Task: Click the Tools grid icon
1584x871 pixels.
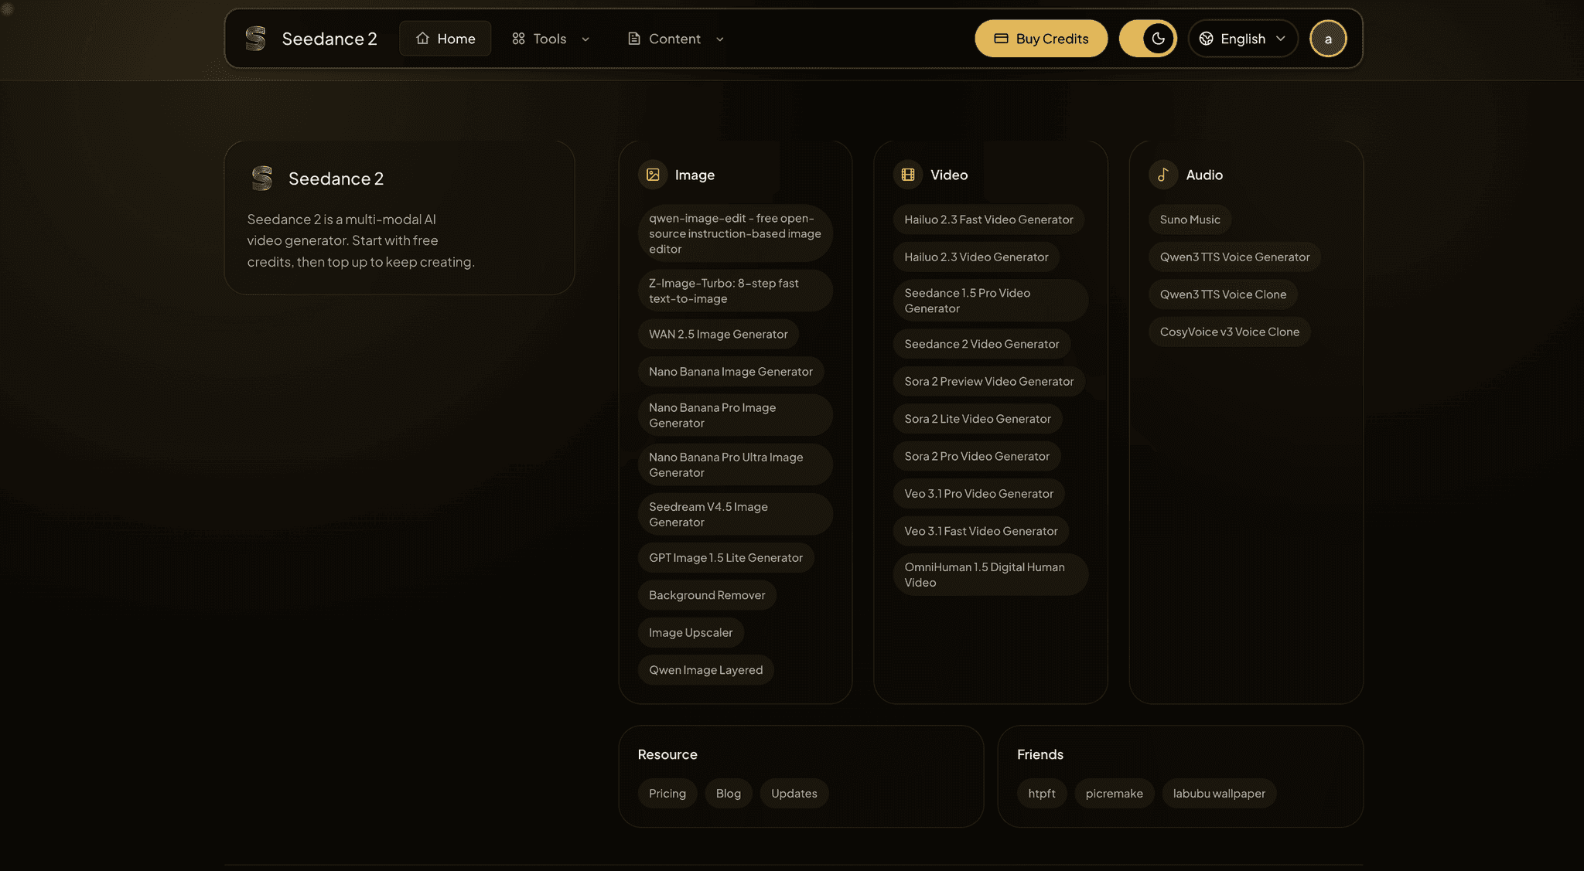Action: click(518, 39)
